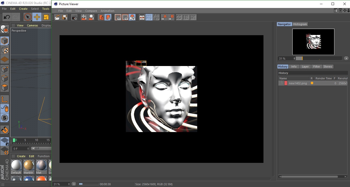Click the Stop Rendering clapperboard icon
This screenshot has height=187, width=350.
(74, 17)
